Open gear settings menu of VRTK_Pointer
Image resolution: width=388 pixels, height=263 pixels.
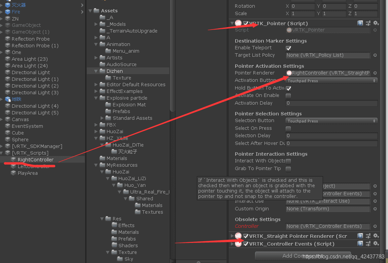pos(376,23)
